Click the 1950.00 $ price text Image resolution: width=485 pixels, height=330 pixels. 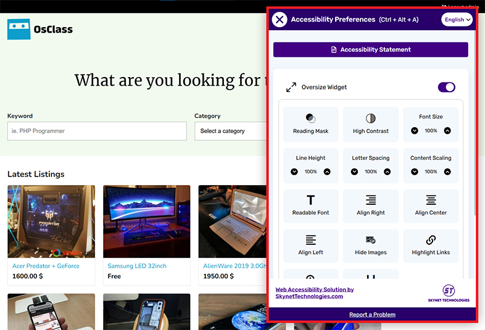point(218,276)
